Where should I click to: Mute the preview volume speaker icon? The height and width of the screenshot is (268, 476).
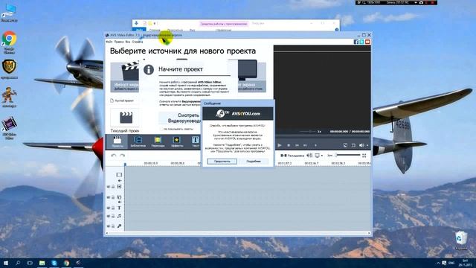361,145
